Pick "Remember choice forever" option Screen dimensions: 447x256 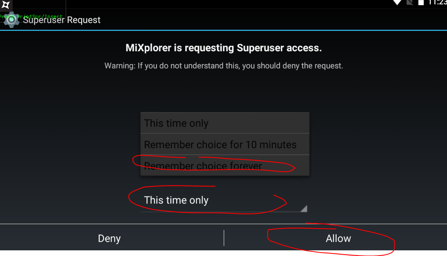225,165
